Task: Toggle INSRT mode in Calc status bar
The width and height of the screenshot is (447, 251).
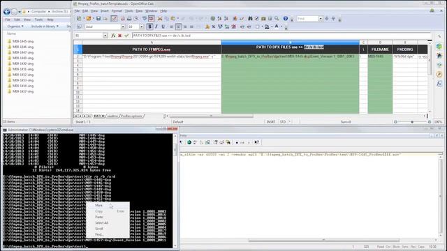Action: click(x=271, y=122)
